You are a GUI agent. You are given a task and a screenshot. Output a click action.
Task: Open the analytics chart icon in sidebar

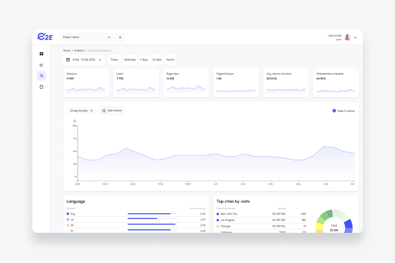tap(41, 65)
